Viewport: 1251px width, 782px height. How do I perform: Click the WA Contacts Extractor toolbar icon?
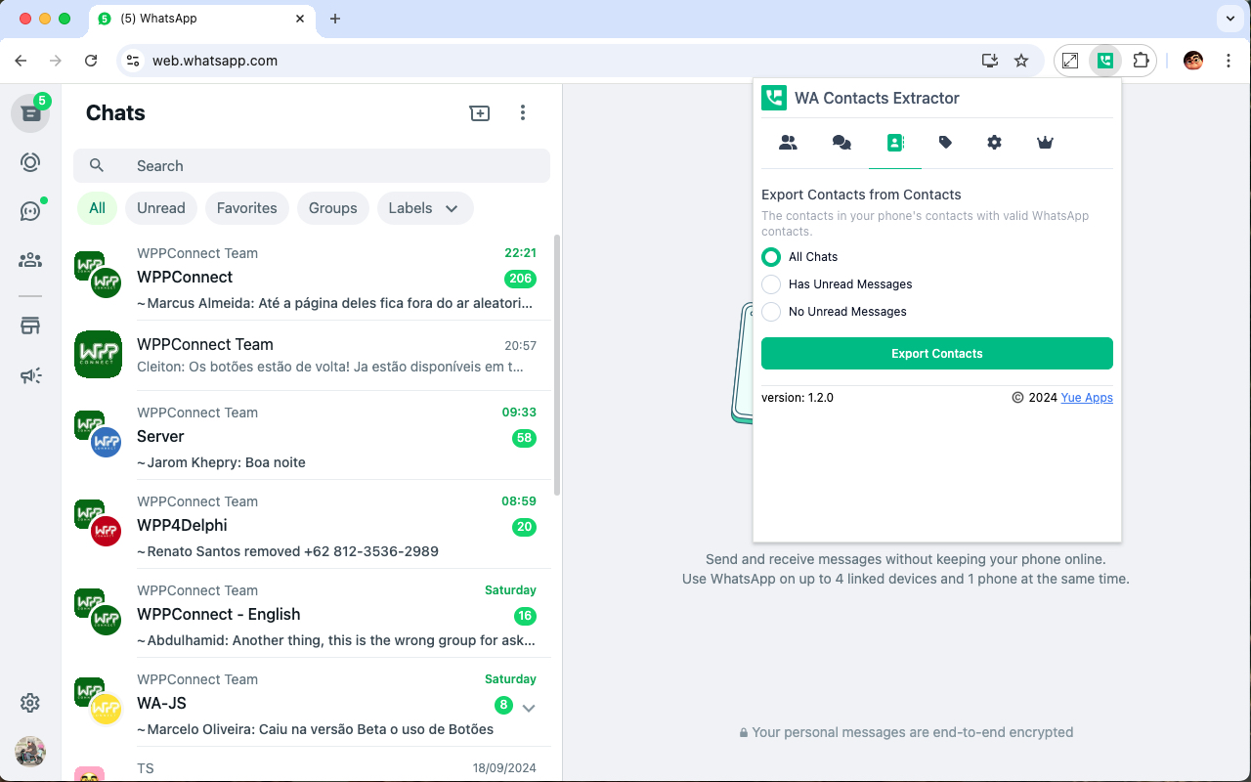click(1105, 61)
